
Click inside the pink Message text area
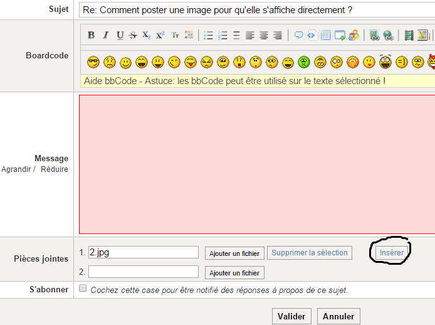[257, 164]
